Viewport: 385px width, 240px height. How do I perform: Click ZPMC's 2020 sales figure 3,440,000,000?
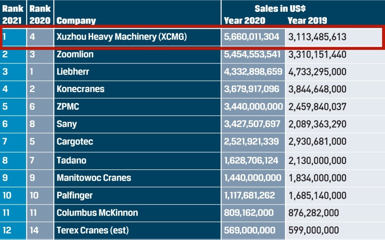253,106
